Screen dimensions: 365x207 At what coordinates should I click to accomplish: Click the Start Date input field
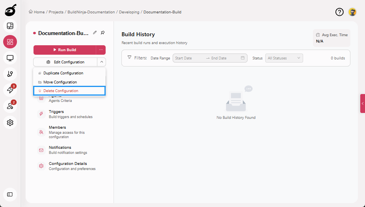click(189, 58)
